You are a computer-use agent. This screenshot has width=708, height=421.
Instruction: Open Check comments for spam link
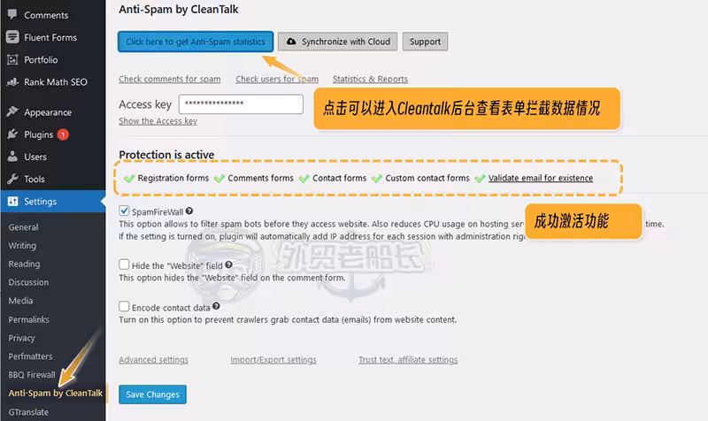pos(170,79)
